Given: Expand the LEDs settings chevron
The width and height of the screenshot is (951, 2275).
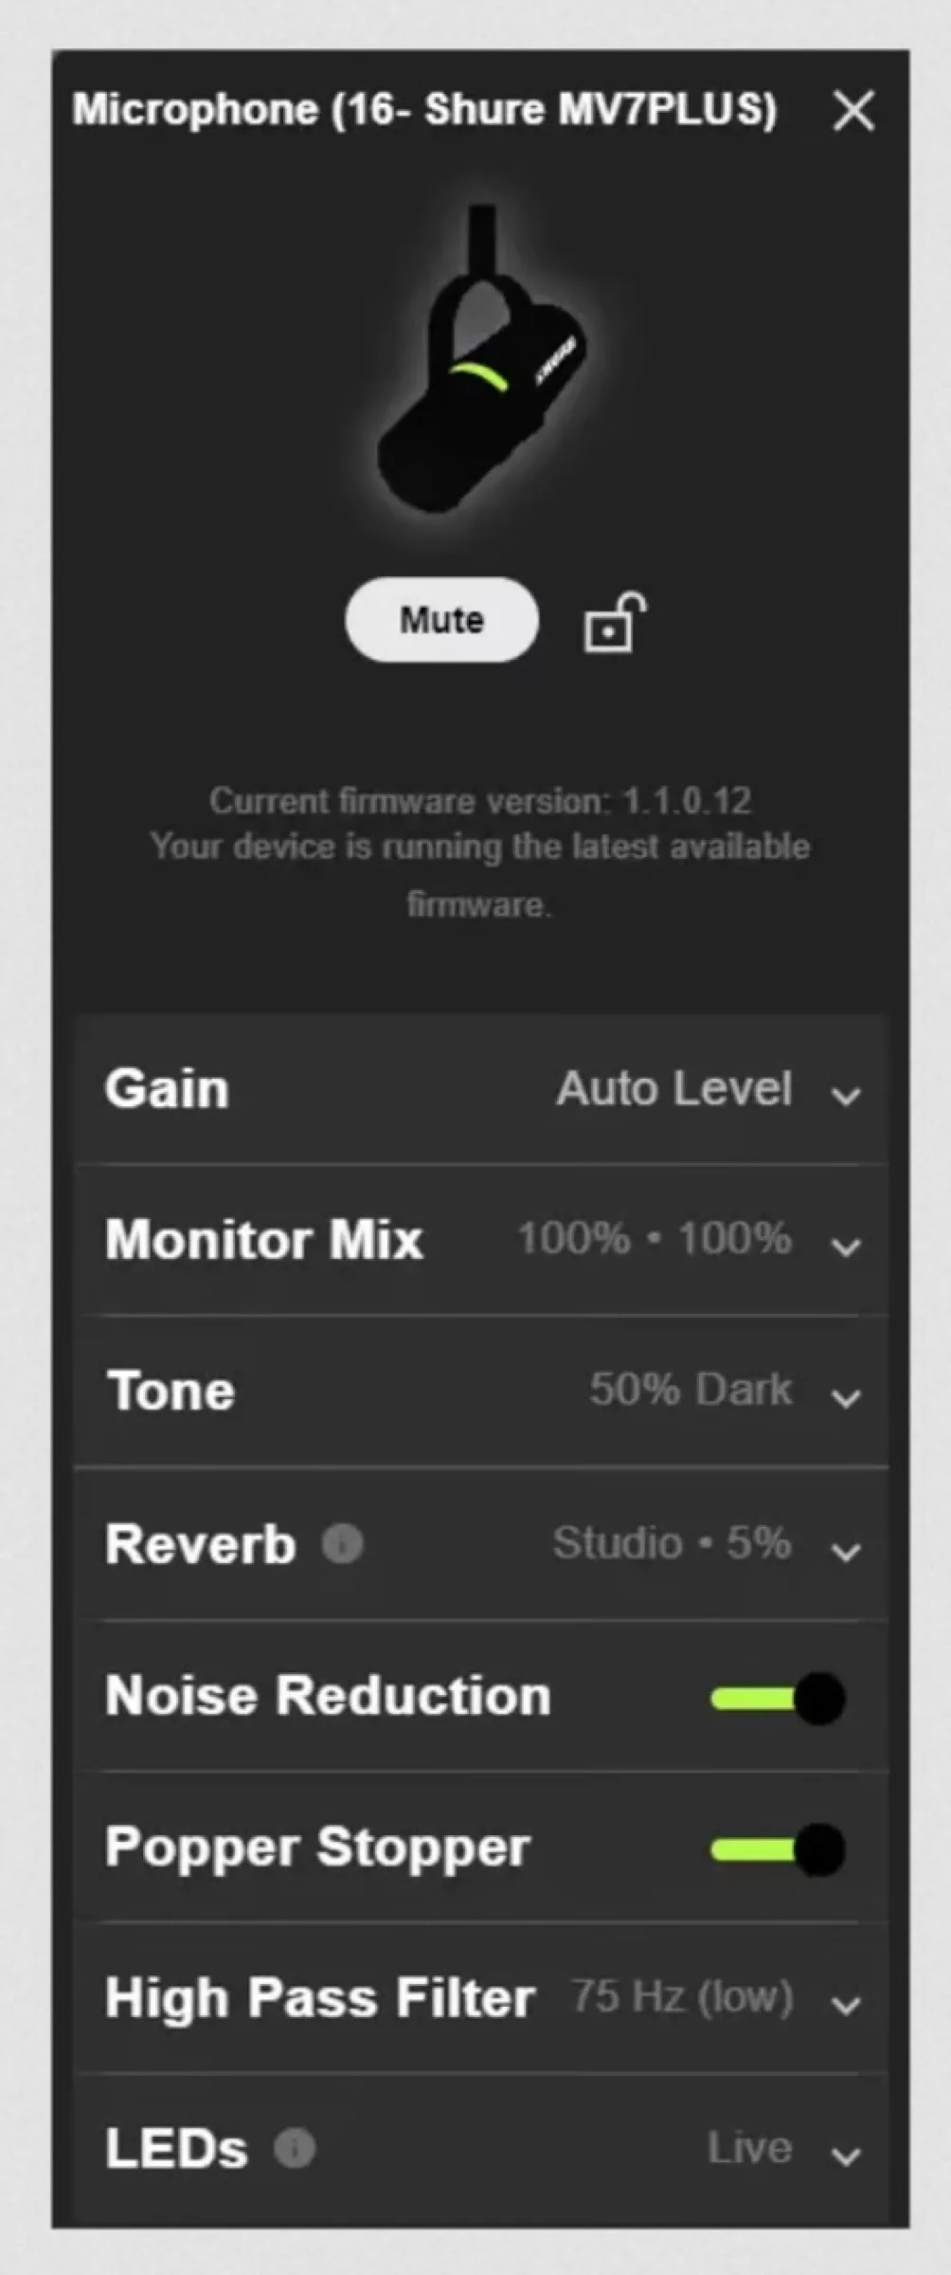Looking at the screenshot, I should coord(845,2157).
